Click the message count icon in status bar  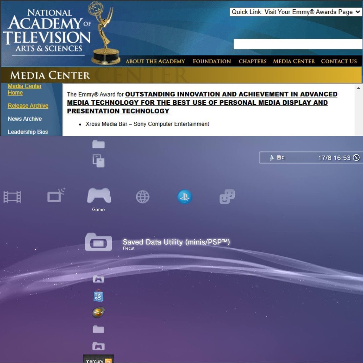point(280,158)
